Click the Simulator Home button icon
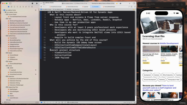 click(x=173, y=5)
